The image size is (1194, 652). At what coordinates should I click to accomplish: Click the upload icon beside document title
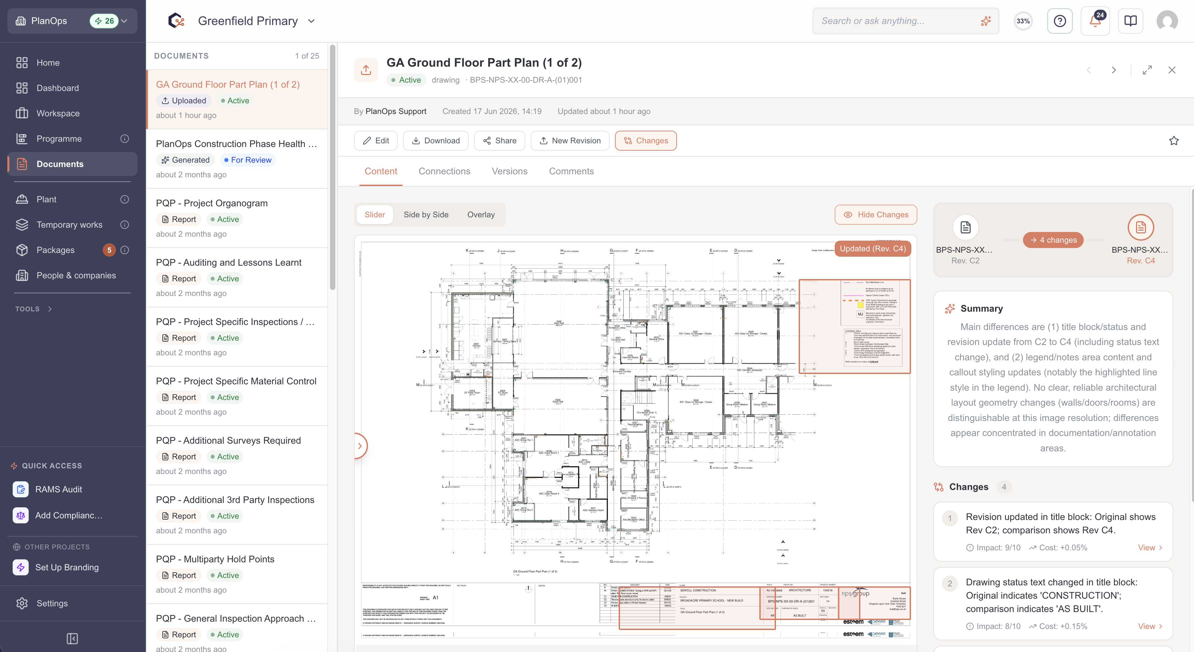[366, 70]
